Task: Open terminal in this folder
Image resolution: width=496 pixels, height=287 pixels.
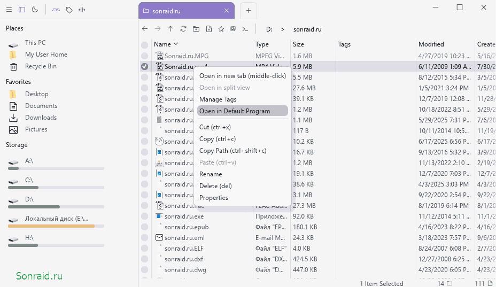Action: (245, 29)
